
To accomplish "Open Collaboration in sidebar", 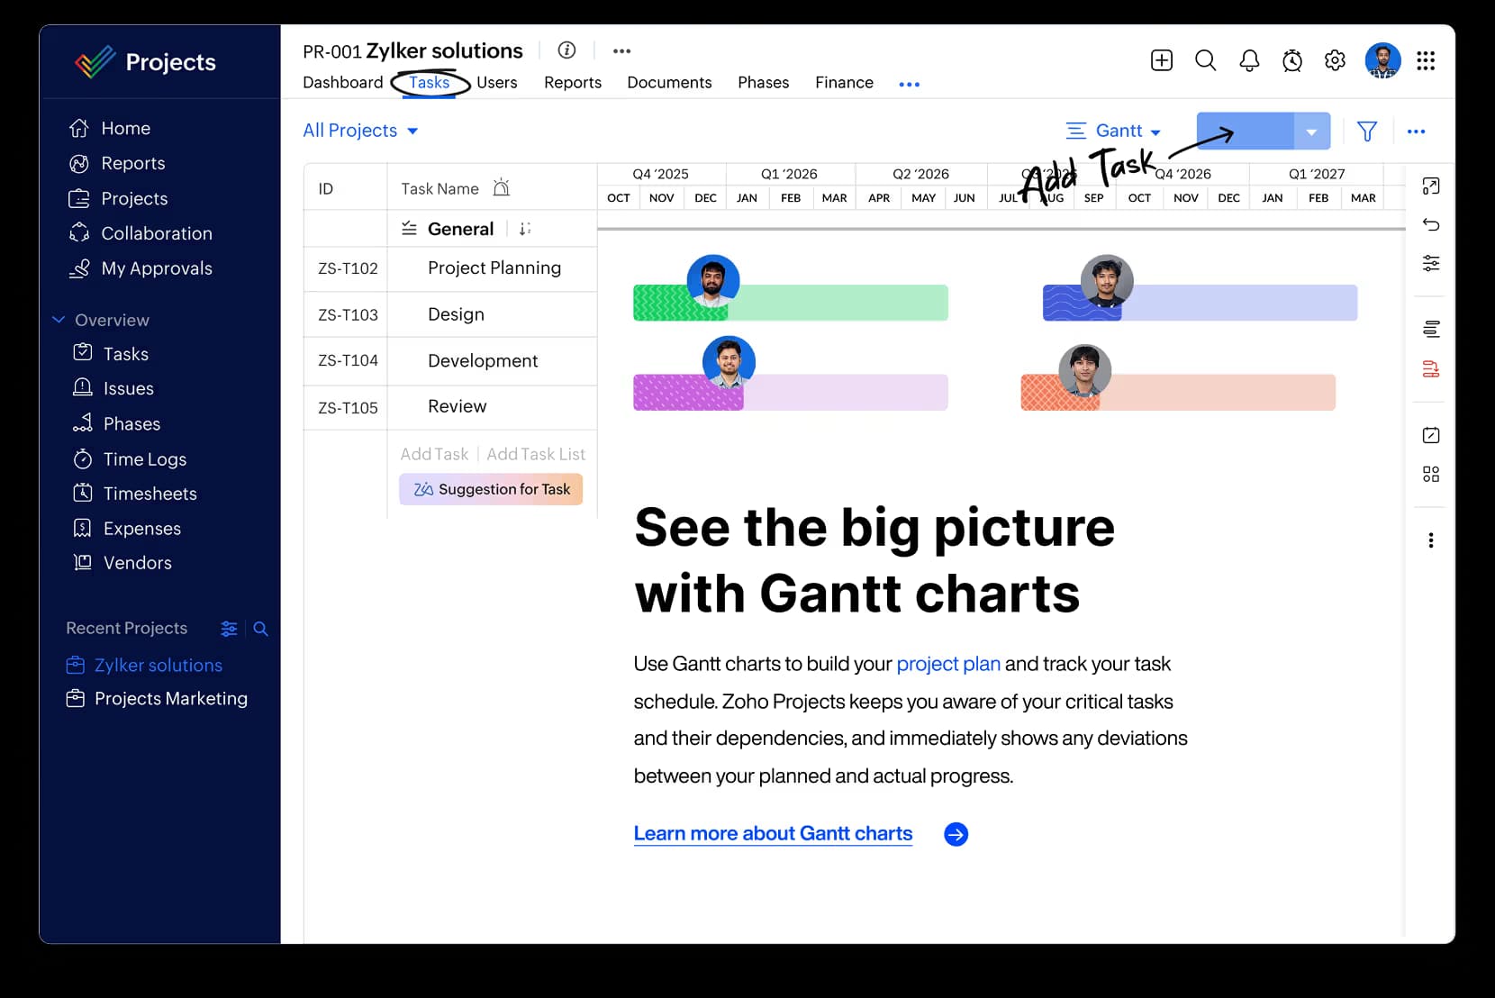I will [140, 233].
